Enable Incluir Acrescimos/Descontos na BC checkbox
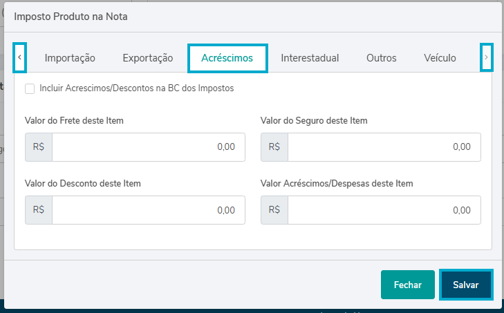The width and height of the screenshot is (504, 313). pyautogui.click(x=30, y=88)
